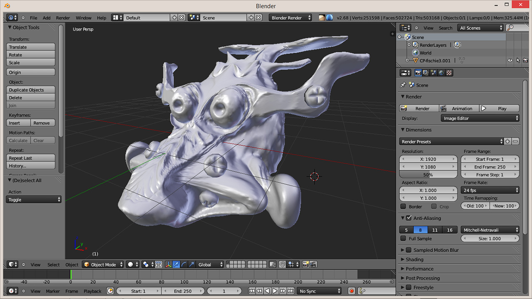Toggle snap during transform magnet icon
The width and height of the screenshot is (532, 299).
tap(282, 265)
